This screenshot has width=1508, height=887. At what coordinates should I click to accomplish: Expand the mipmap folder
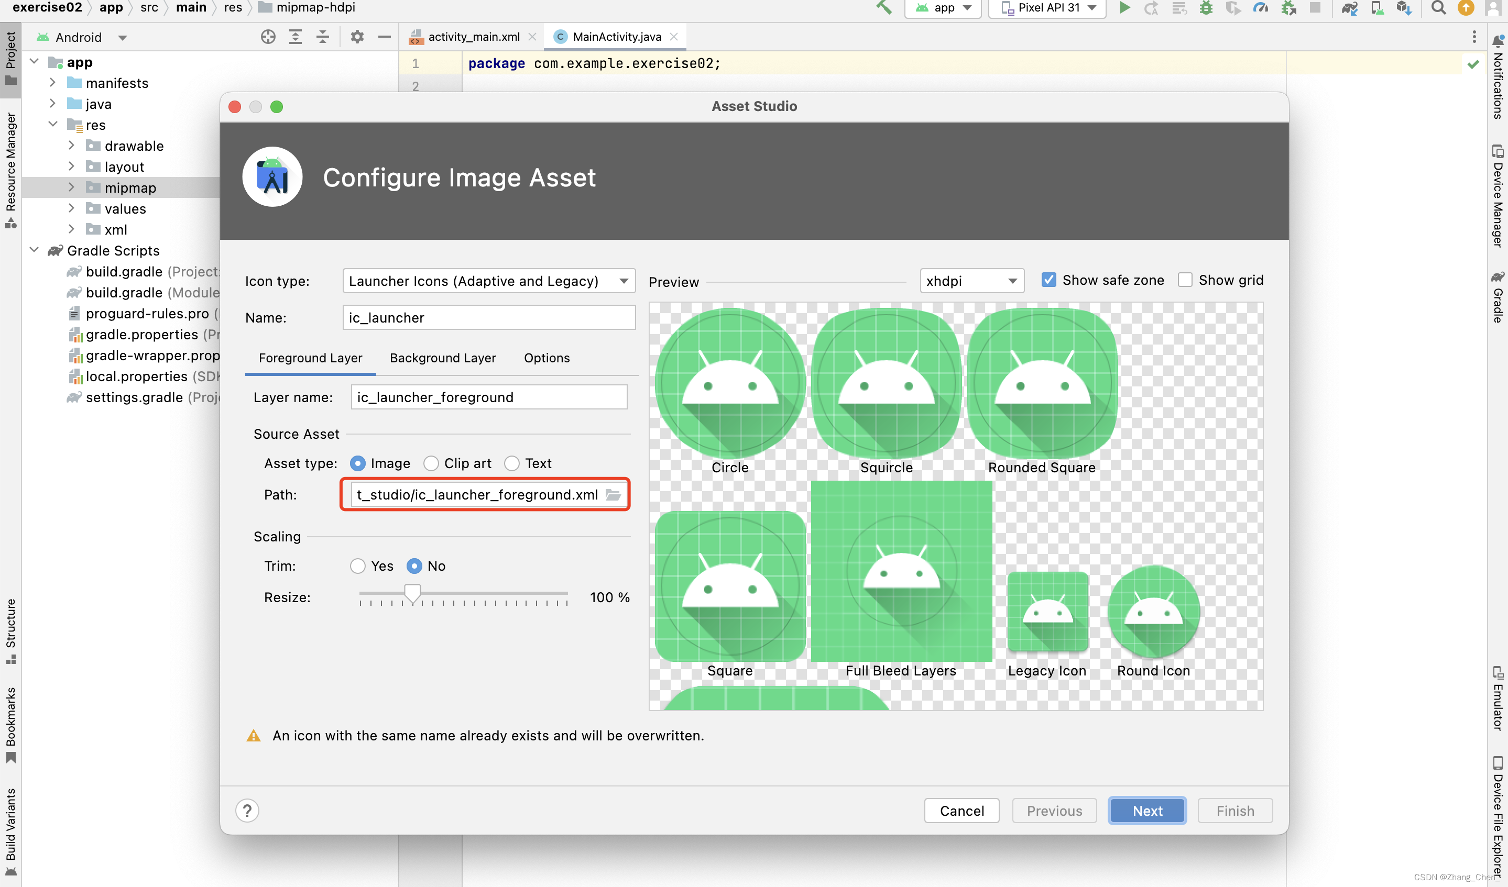(x=71, y=187)
